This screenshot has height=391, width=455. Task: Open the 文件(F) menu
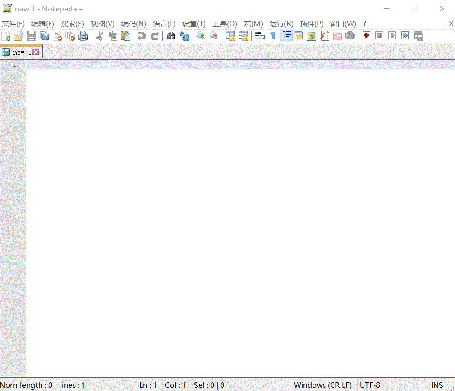pos(13,24)
